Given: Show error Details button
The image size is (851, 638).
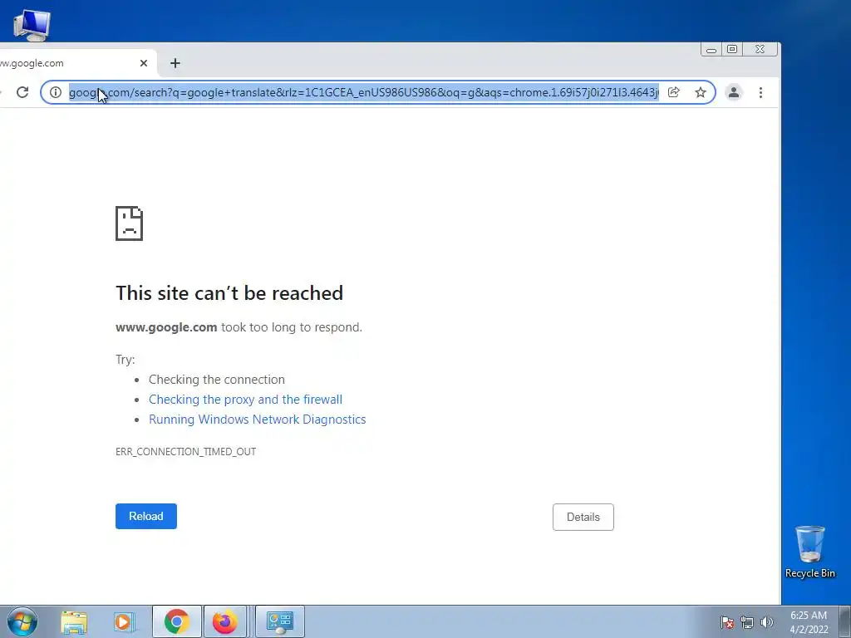Looking at the screenshot, I should coord(583,517).
